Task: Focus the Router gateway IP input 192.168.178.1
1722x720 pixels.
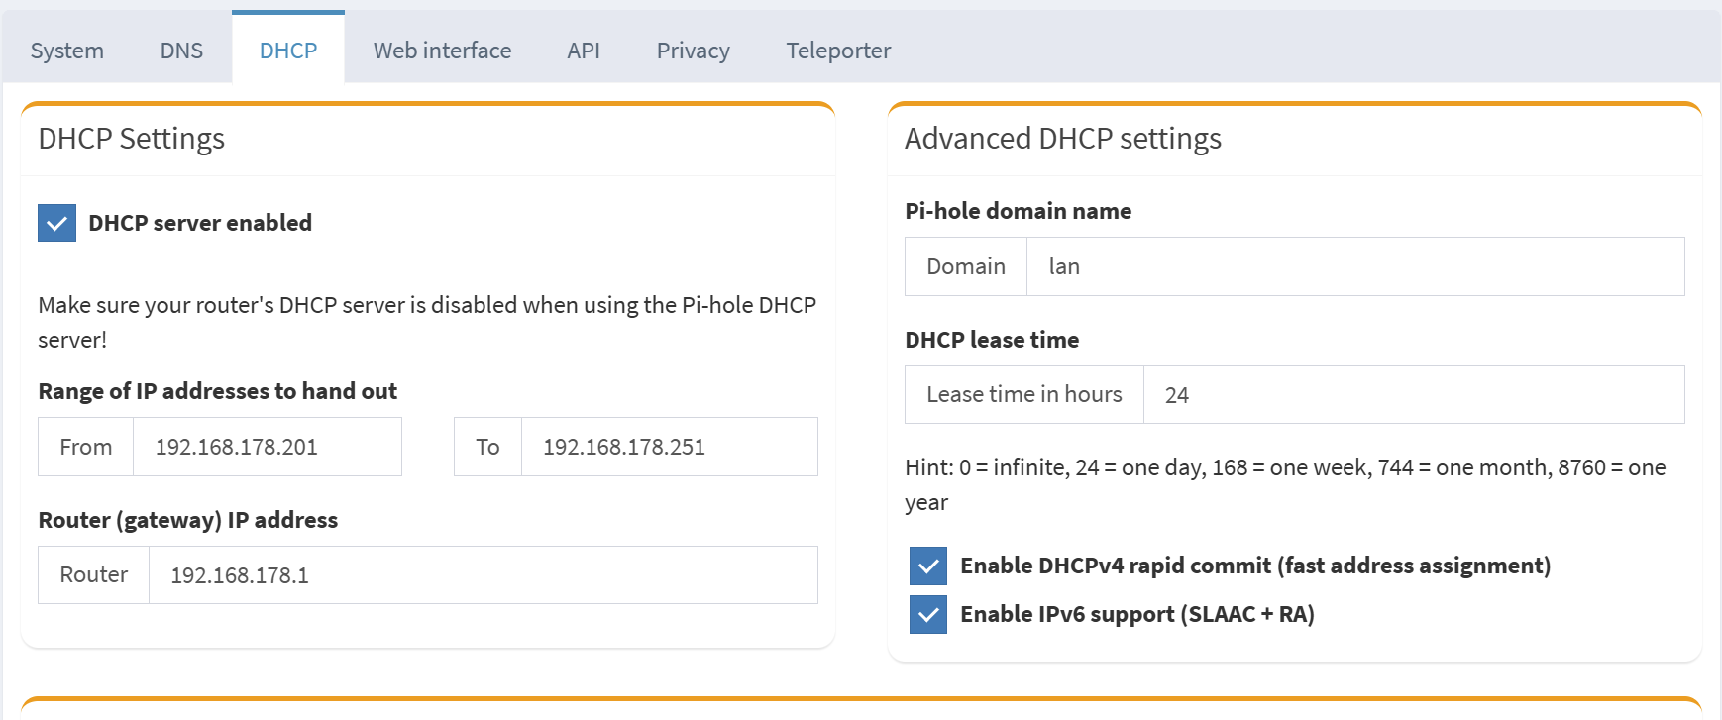Action: pyautogui.click(x=483, y=575)
